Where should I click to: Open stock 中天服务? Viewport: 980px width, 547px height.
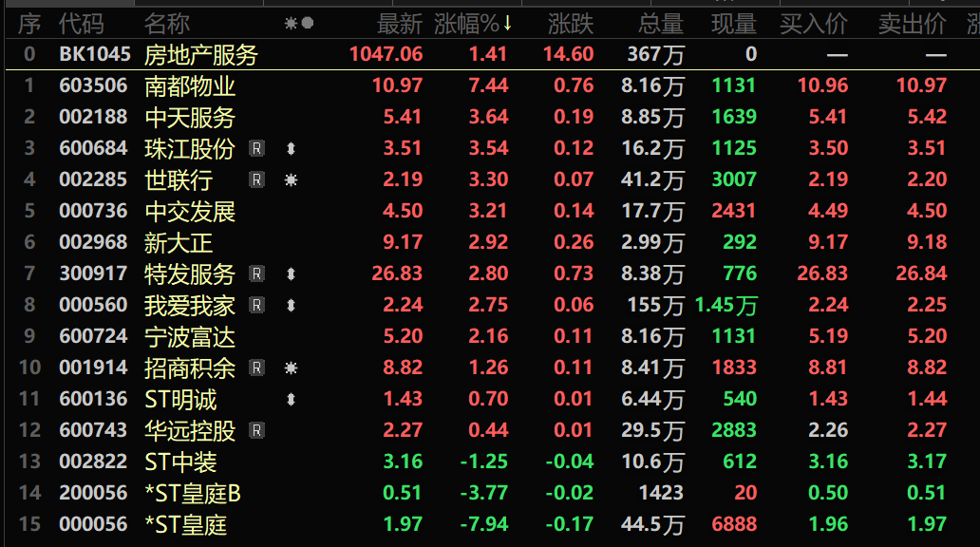point(190,117)
